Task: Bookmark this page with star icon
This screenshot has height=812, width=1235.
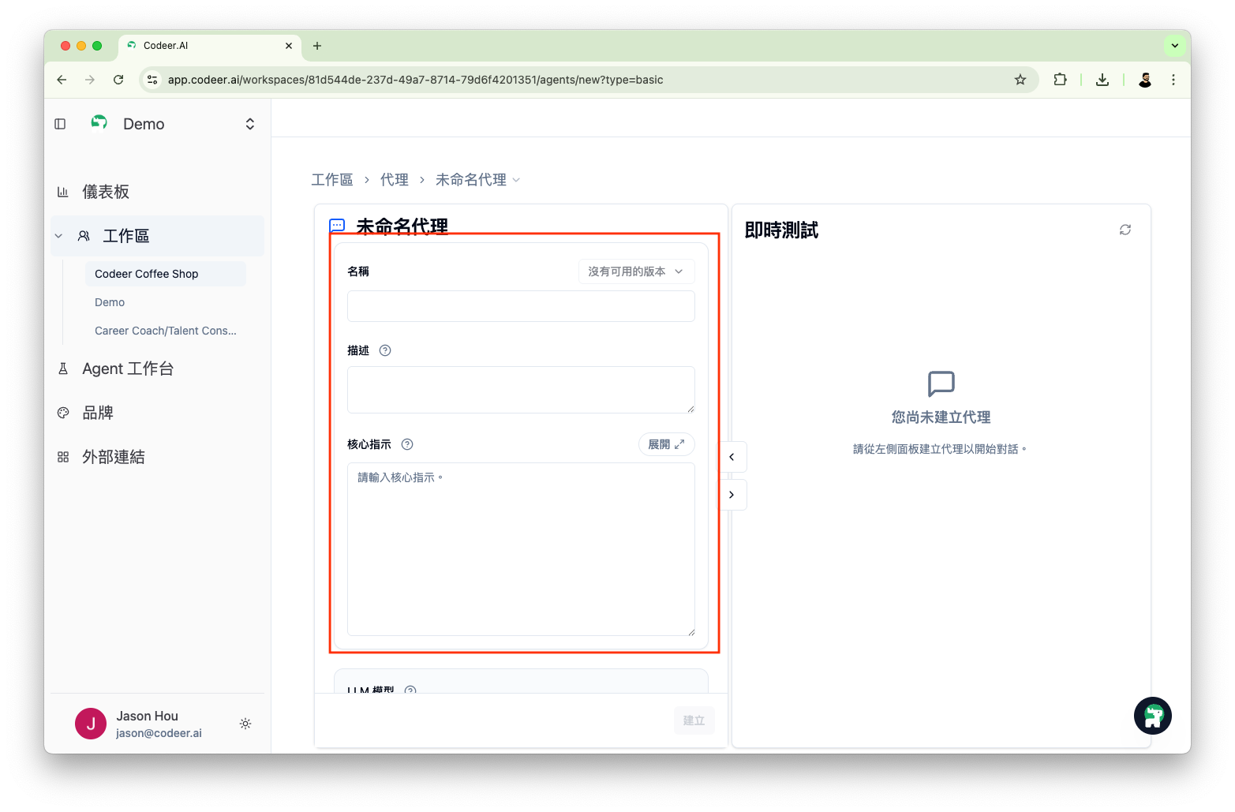Action: tap(1020, 80)
